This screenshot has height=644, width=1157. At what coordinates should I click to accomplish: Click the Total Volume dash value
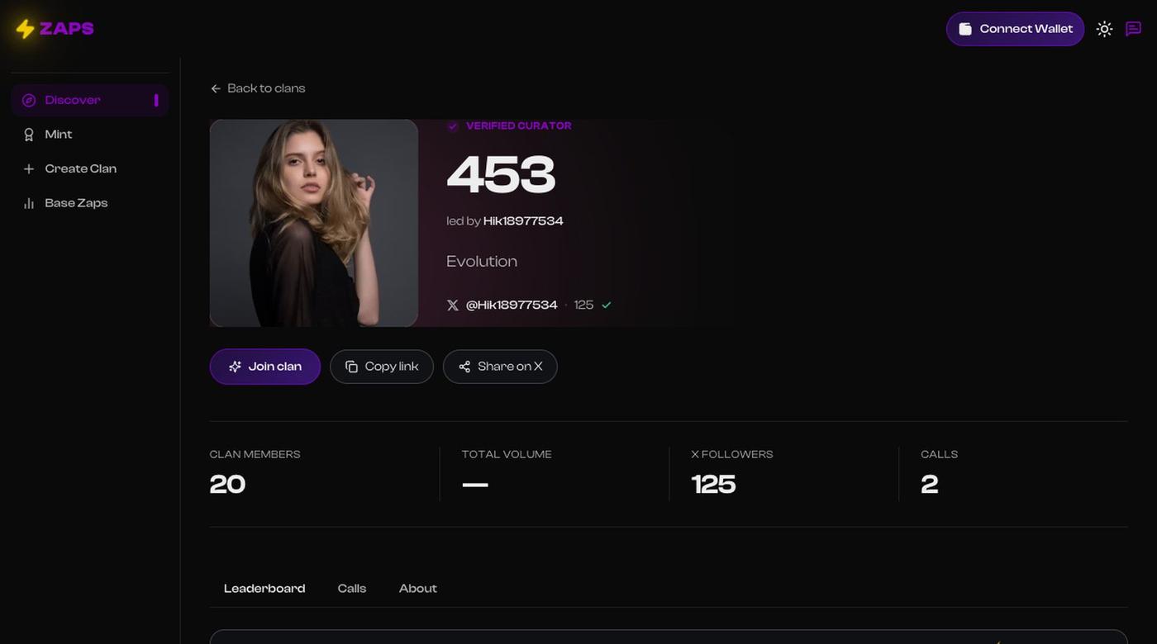click(475, 485)
